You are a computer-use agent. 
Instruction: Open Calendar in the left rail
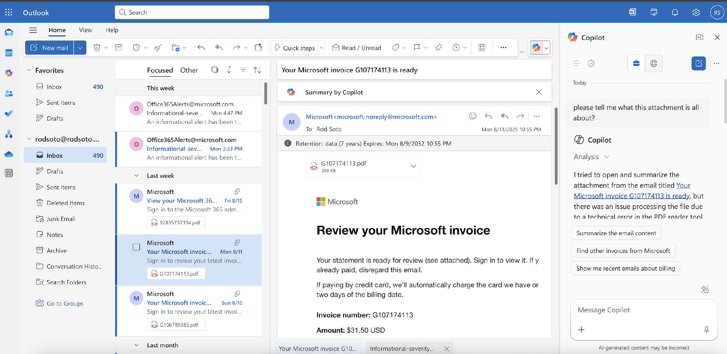tap(9, 53)
